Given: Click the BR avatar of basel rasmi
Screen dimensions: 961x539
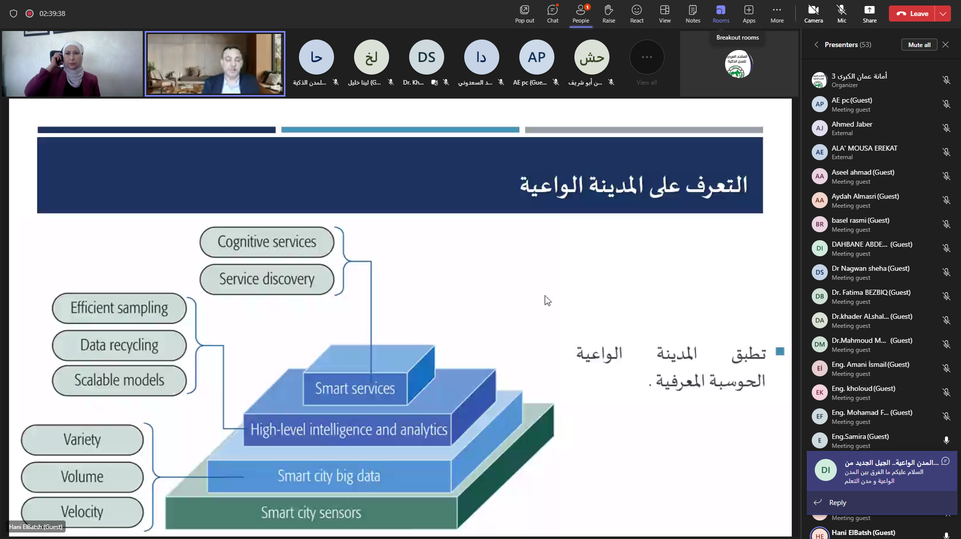Looking at the screenshot, I should pyautogui.click(x=819, y=224).
